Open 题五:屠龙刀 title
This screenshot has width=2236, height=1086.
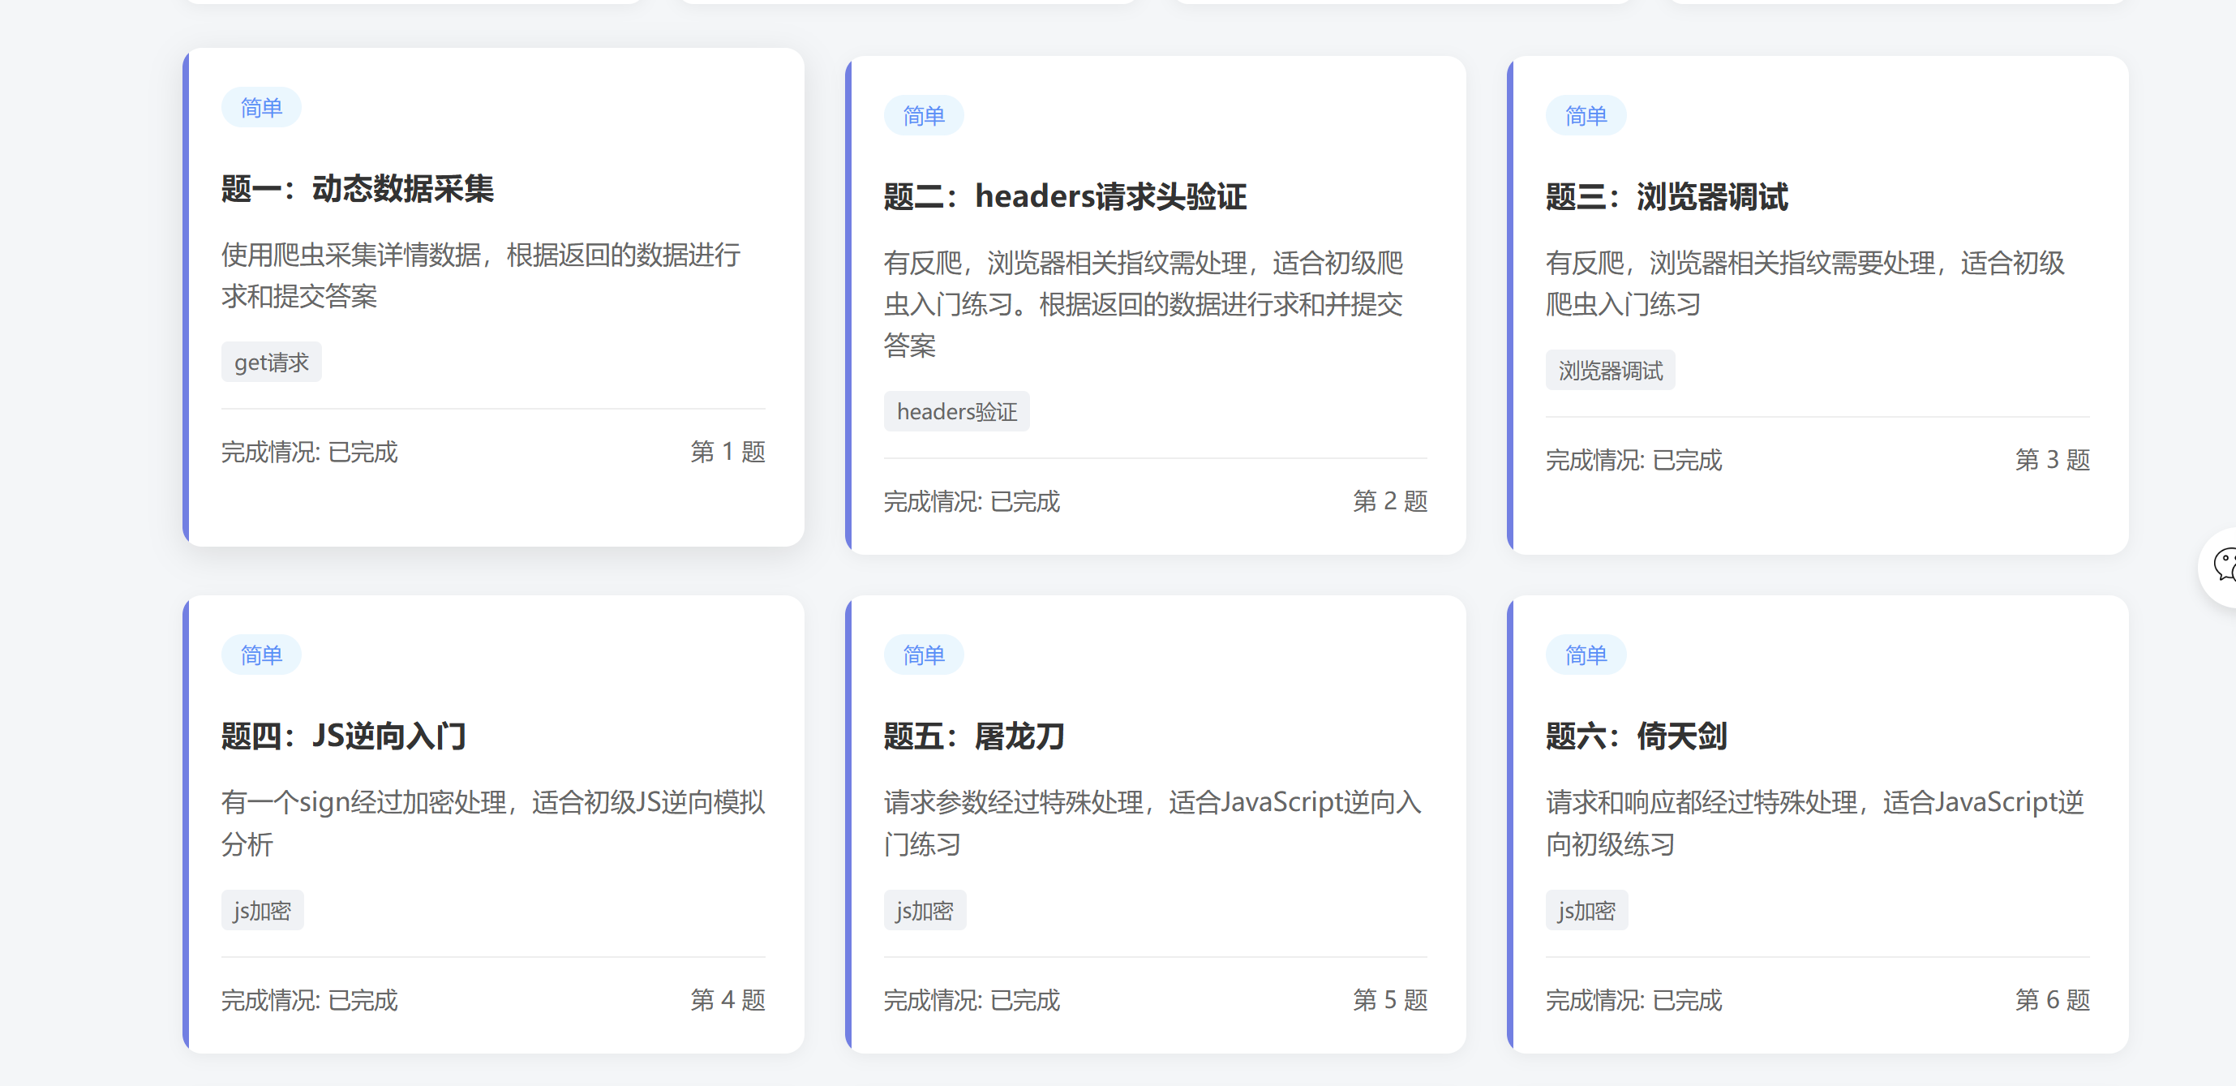pos(973,736)
